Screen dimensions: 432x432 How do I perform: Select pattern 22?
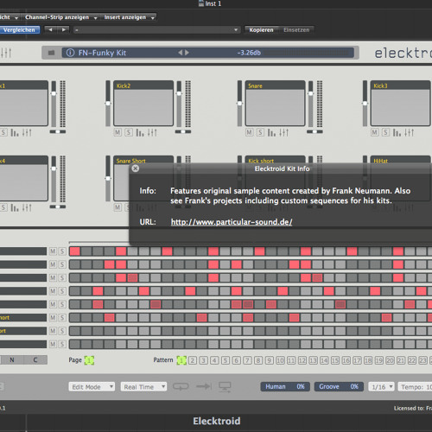[x=412, y=360]
